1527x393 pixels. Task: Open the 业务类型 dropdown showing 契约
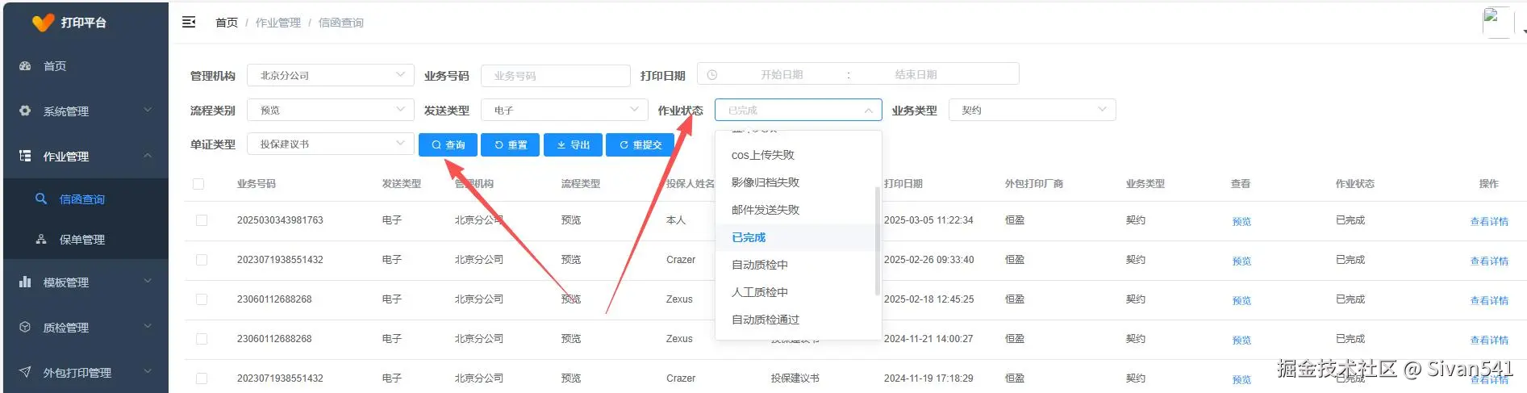pyautogui.click(x=1033, y=110)
